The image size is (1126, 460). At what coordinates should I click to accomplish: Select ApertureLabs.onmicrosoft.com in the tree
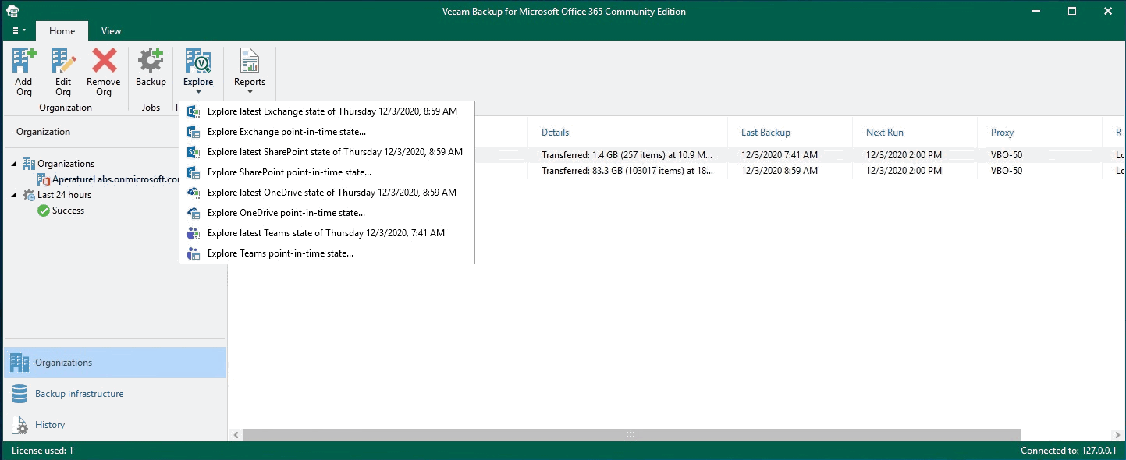(115, 179)
